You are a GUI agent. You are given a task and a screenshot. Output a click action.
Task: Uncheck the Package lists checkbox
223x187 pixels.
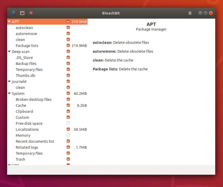[68, 45]
